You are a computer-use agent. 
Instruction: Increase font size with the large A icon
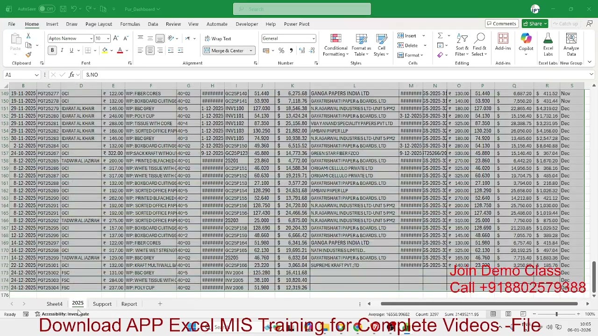pyautogui.click(x=116, y=38)
